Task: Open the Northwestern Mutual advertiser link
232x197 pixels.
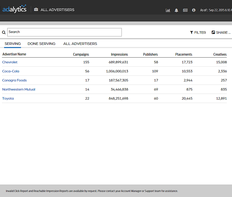Action: [x=18, y=89]
